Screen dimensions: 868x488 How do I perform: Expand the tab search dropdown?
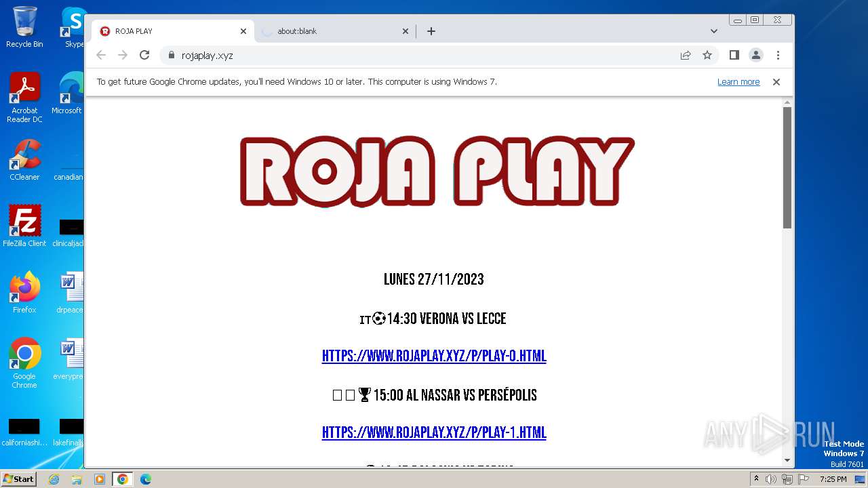pos(714,31)
